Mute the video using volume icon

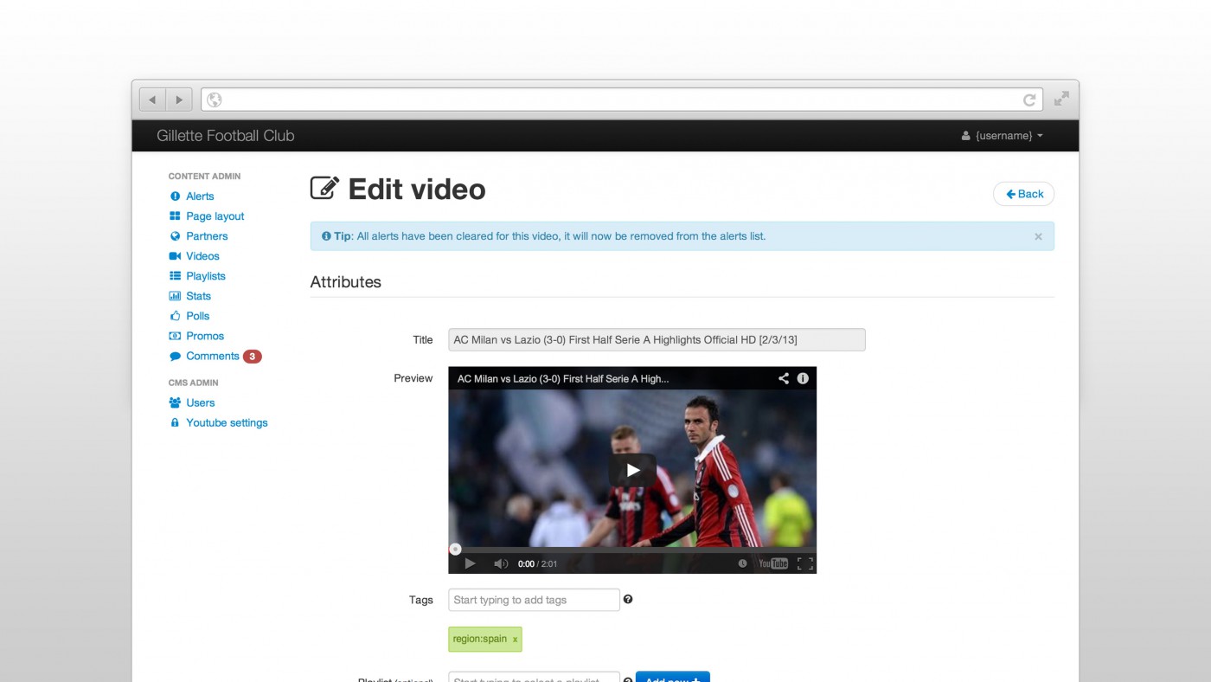[501, 563]
